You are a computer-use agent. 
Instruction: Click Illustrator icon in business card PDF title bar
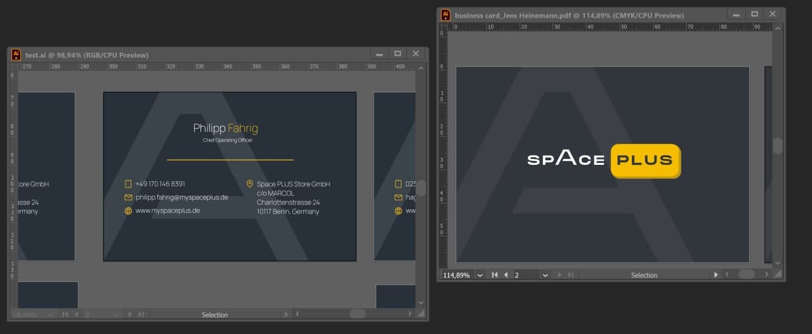445,15
